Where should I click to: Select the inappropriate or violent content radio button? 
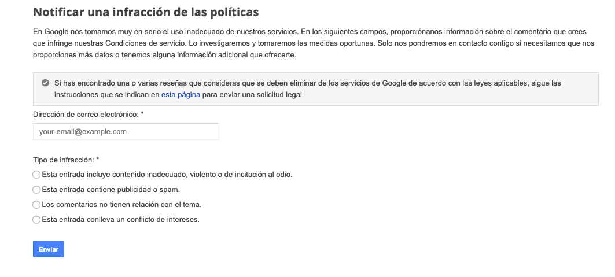[37, 175]
